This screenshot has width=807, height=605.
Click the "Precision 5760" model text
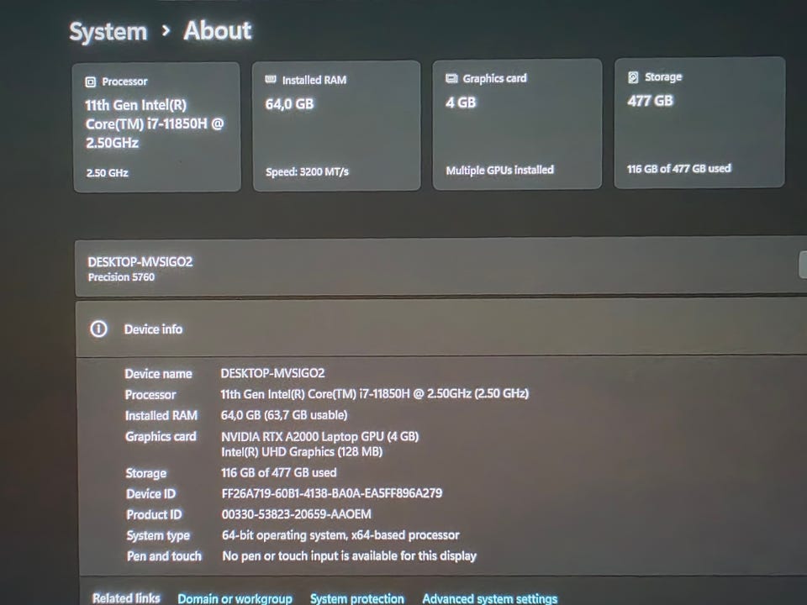pyautogui.click(x=121, y=277)
